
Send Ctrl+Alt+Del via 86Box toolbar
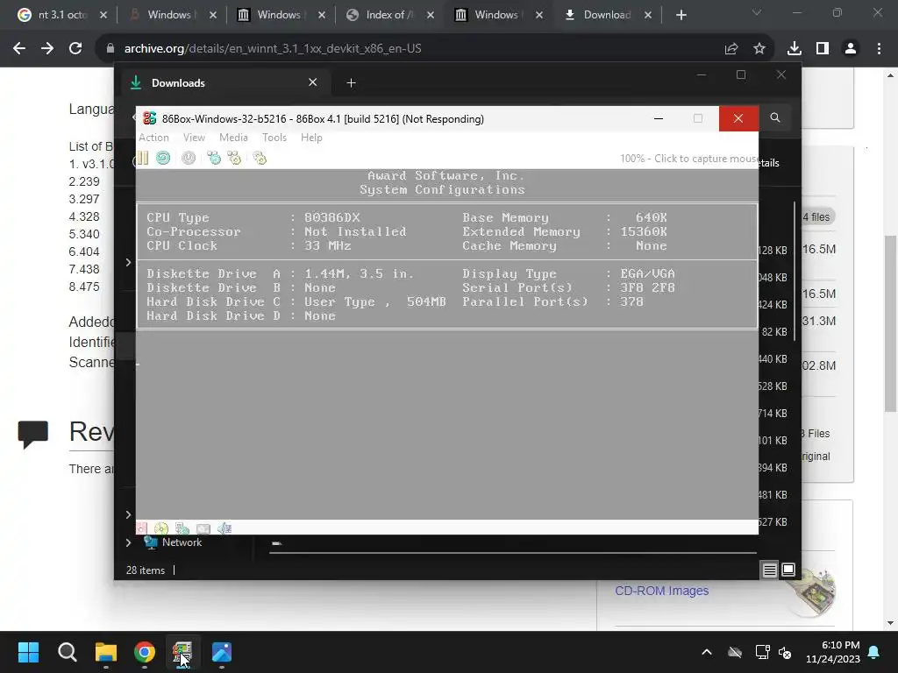click(214, 158)
